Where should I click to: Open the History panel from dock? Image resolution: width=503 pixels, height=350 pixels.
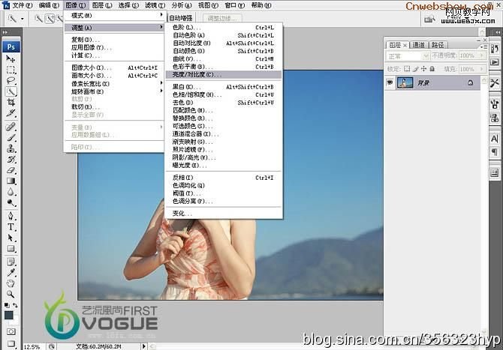coord(494,49)
